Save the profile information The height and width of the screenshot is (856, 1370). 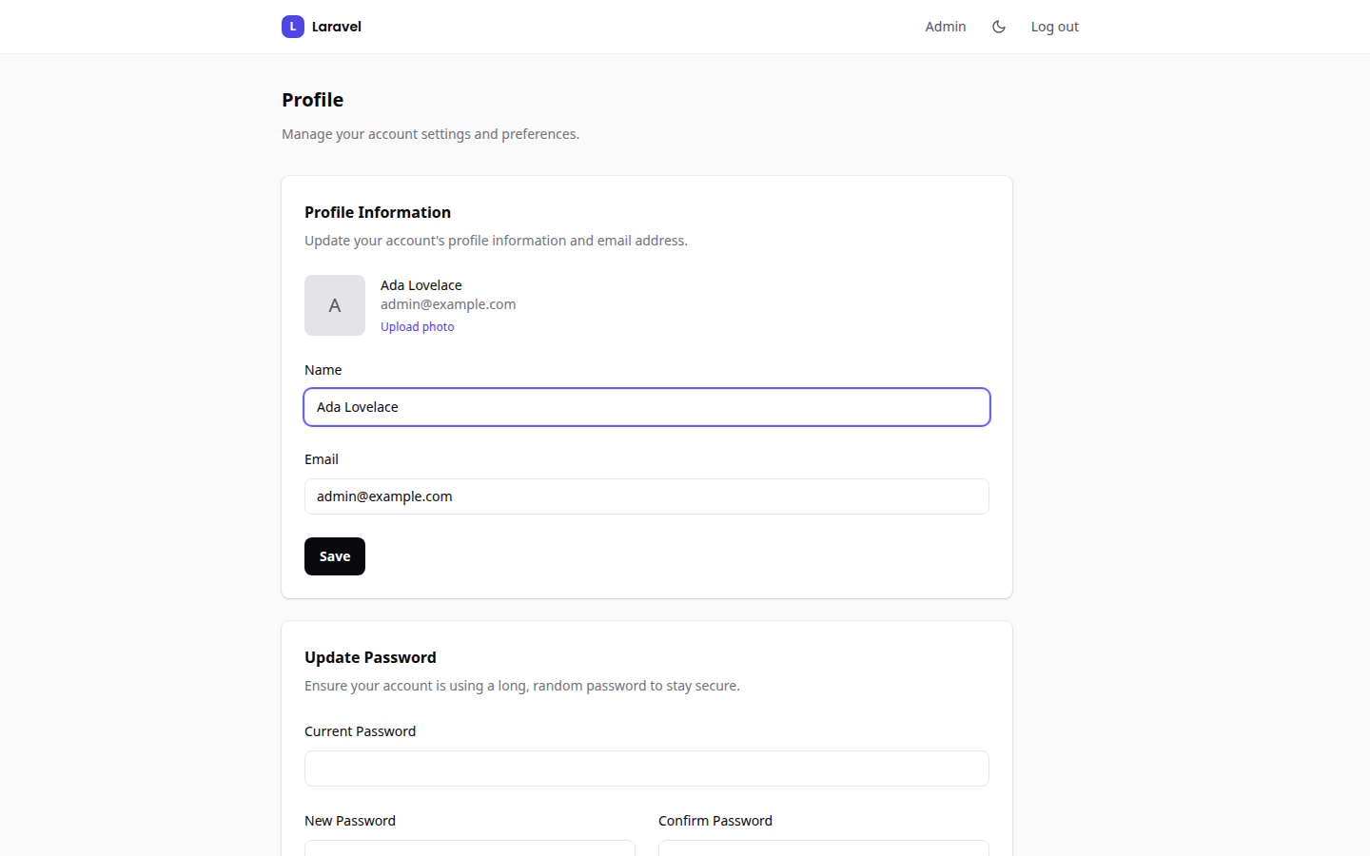335,556
